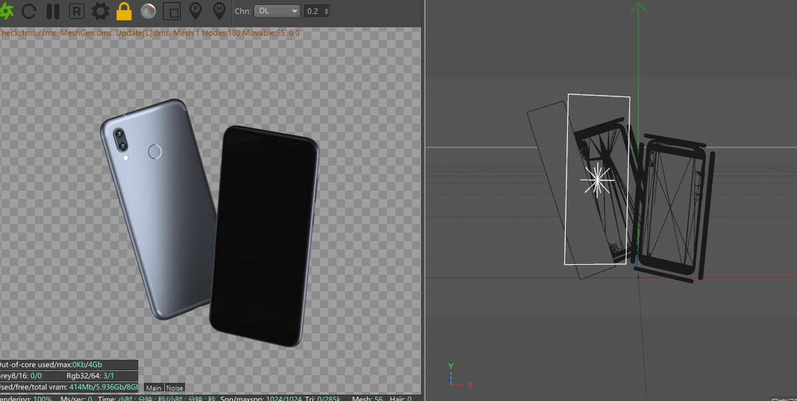The image size is (797, 401).
Task: Click the R reset render icon
Action: point(76,11)
